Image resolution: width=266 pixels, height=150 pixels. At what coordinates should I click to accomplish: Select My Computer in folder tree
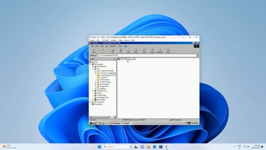[x=99, y=64]
